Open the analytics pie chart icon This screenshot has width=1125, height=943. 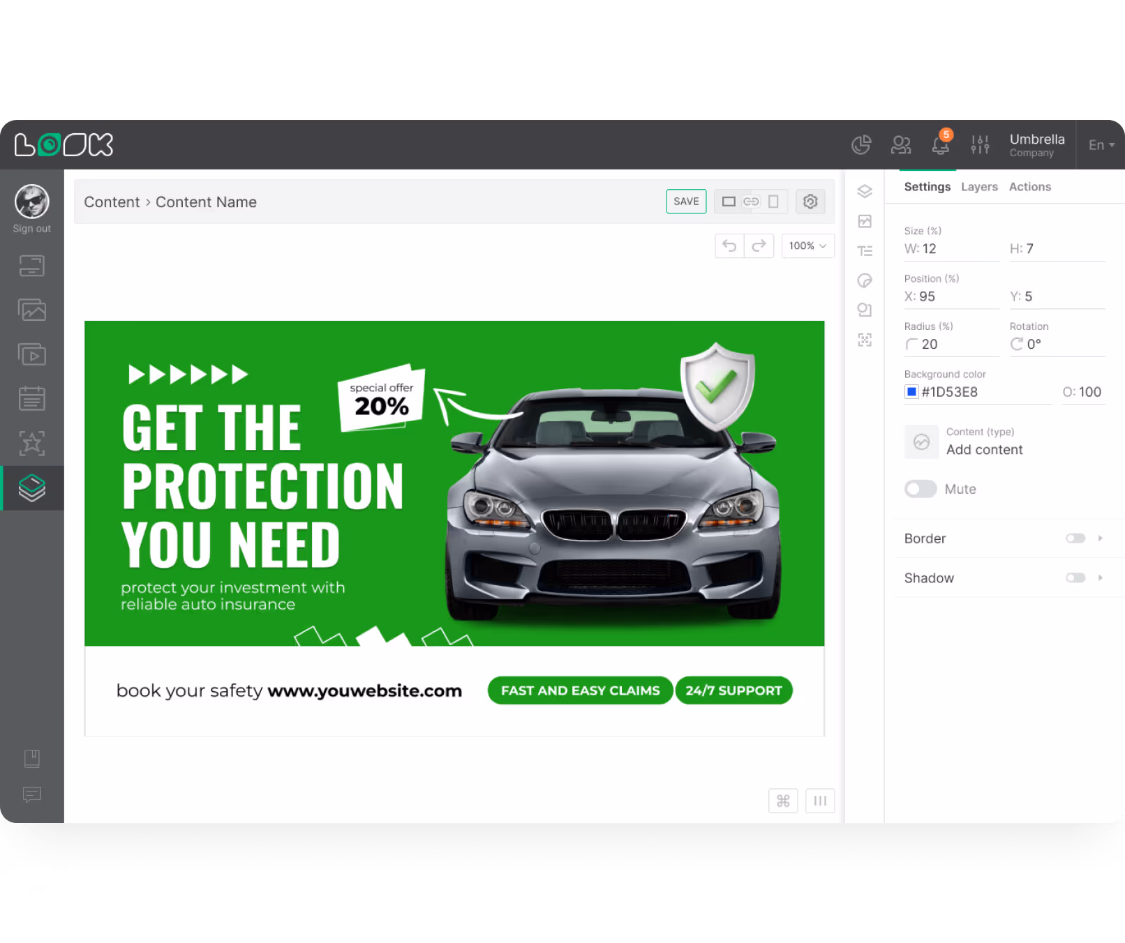pos(861,144)
